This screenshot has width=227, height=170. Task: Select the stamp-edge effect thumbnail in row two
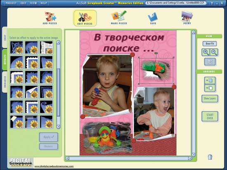[31, 62]
